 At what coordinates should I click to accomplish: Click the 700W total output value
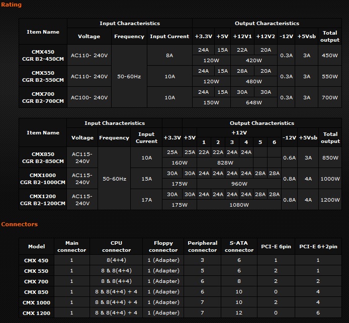pyautogui.click(x=330, y=97)
